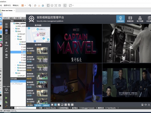
Task: Click the Build hammer icon
Action: coord(6,106)
